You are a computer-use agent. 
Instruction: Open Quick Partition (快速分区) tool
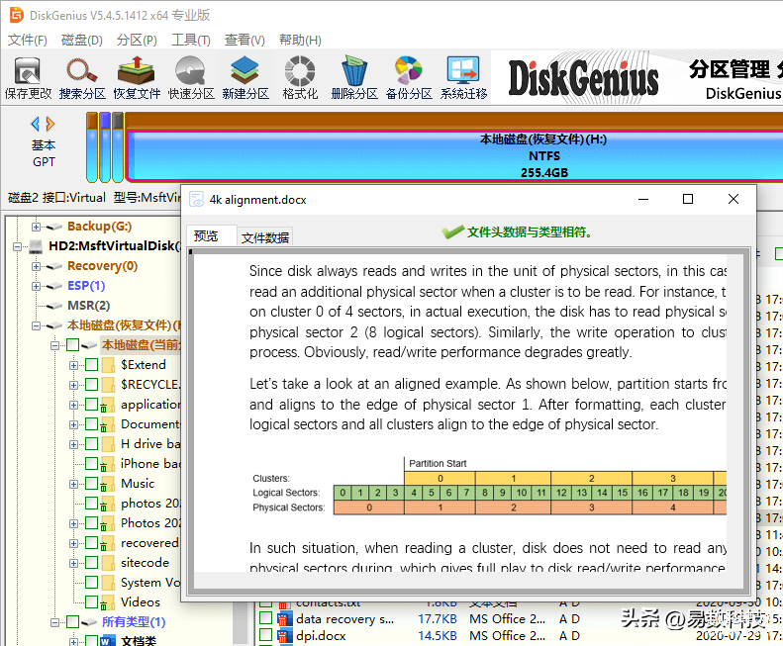[x=191, y=78]
